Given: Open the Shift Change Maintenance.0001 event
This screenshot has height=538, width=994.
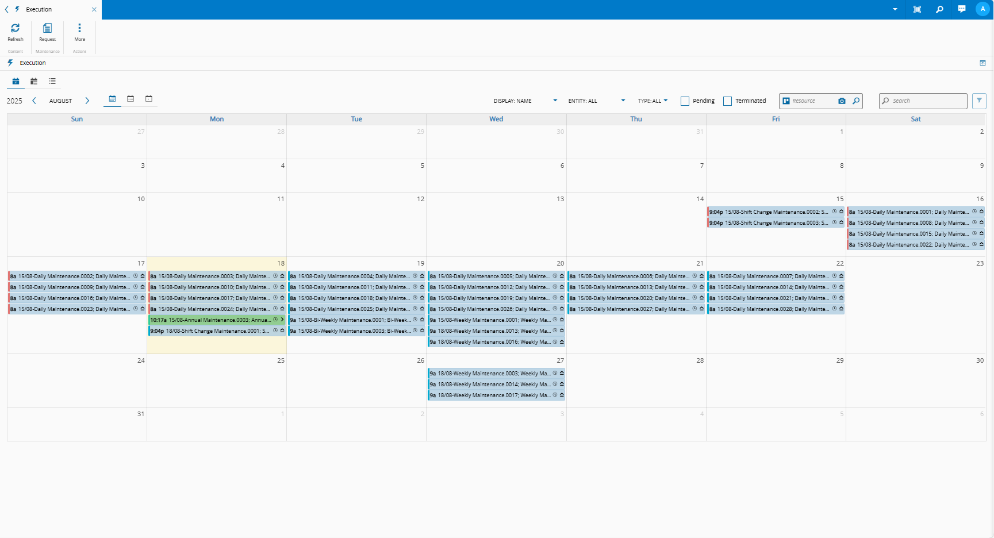Looking at the screenshot, I should 217,331.
